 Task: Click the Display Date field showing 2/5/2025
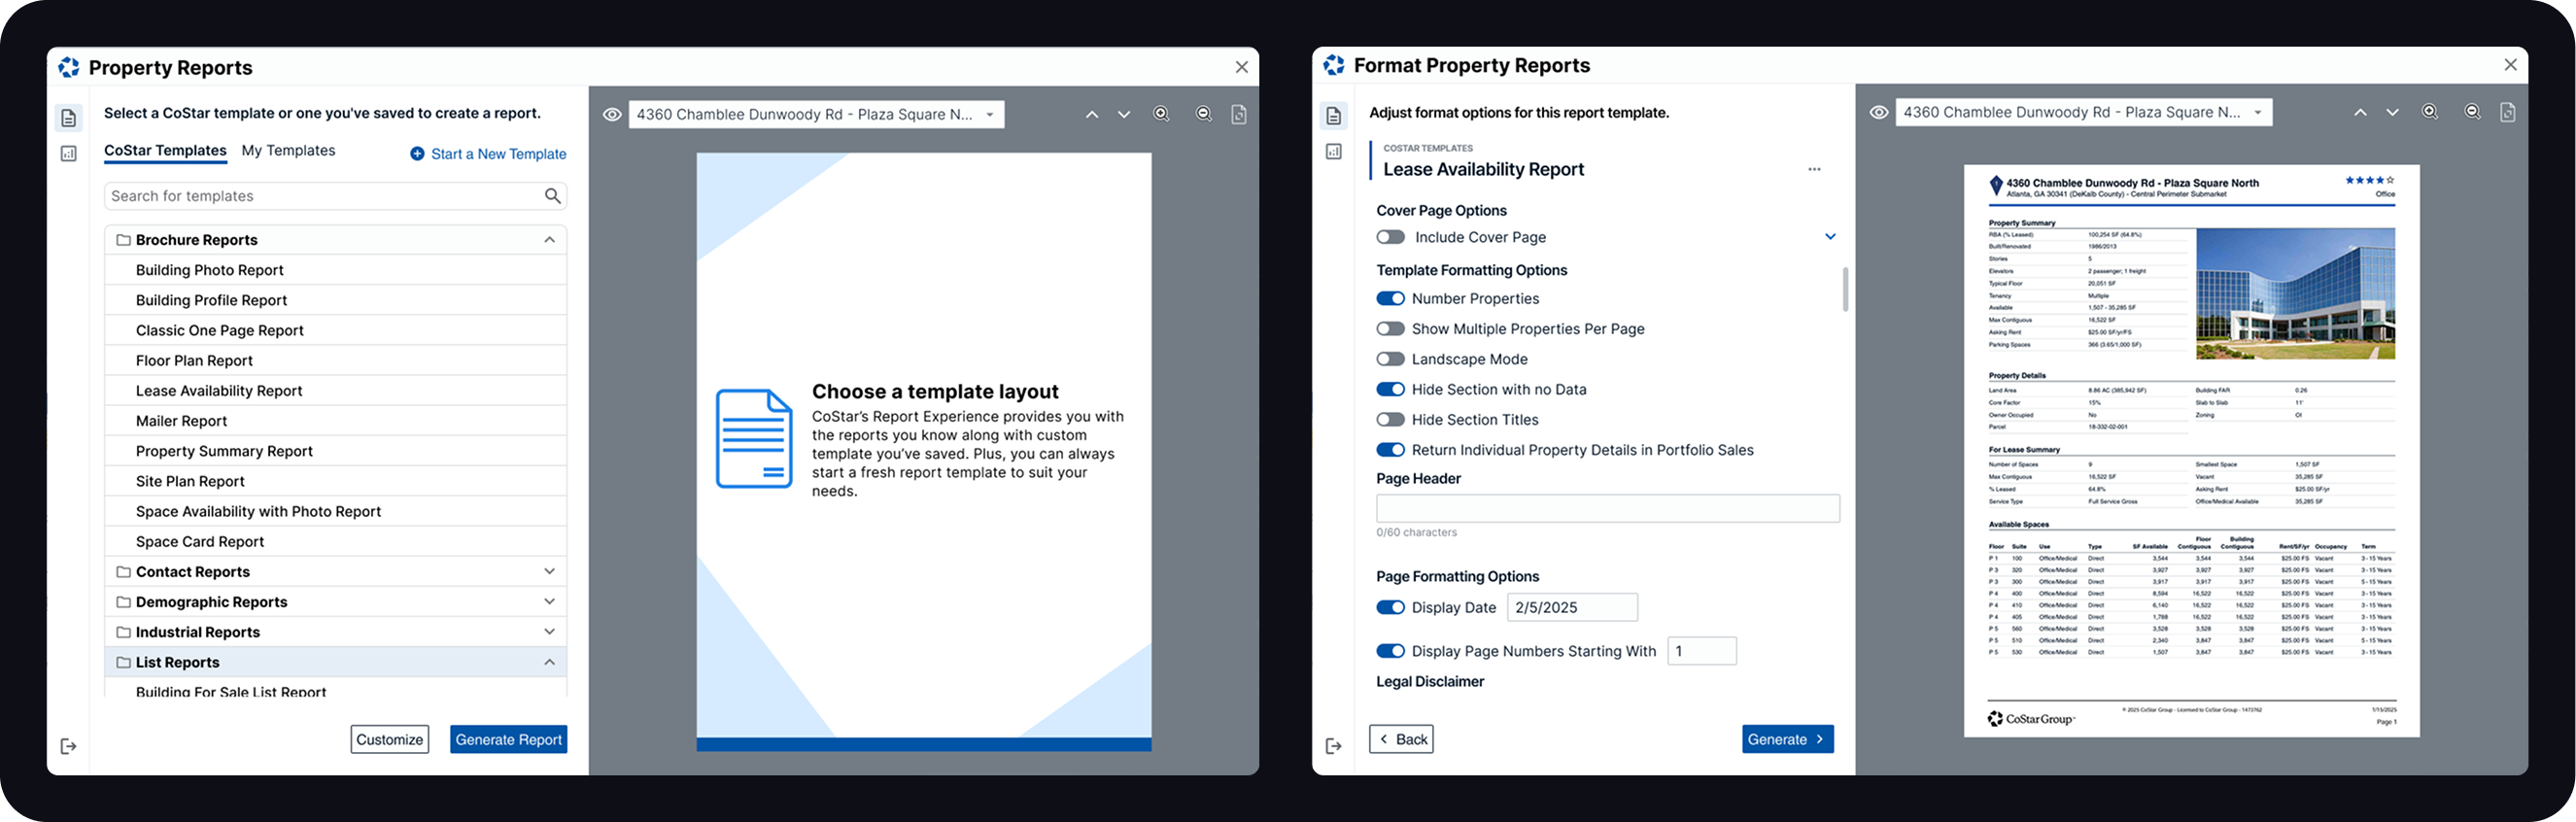point(1572,607)
